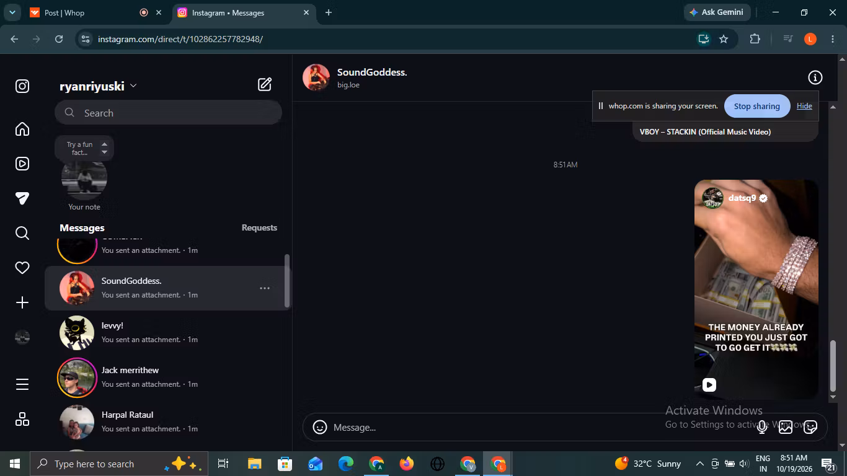Choose a sticker or GIF icon
The image size is (847, 476).
(x=810, y=427)
